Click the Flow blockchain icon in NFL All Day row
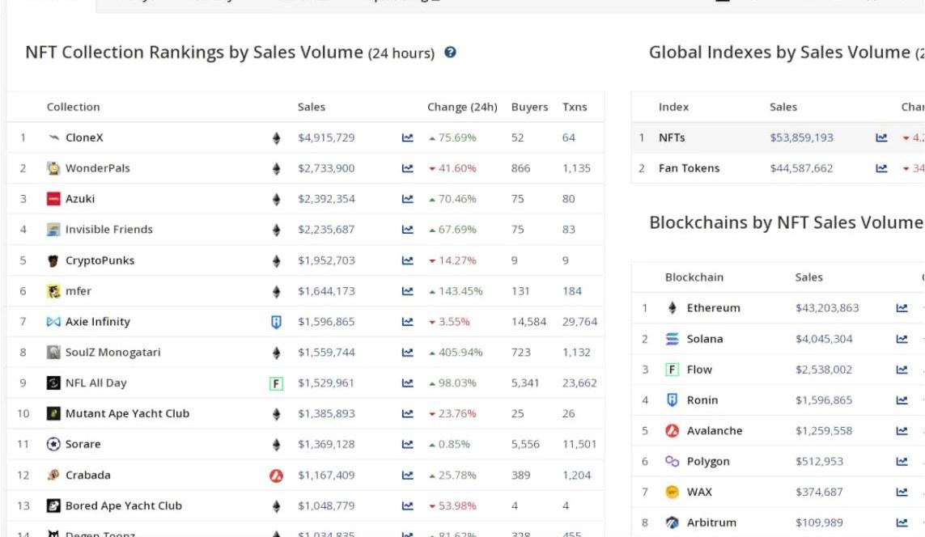This screenshot has height=537, width=925. [x=276, y=383]
